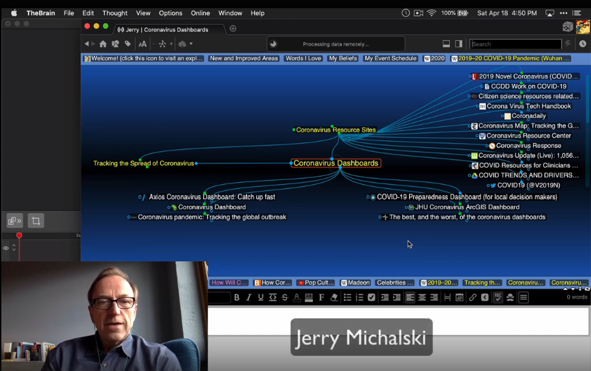Viewport: 591px width, 371px height.
Task: Open Coronadaily thought
Action: click(x=529, y=116)
